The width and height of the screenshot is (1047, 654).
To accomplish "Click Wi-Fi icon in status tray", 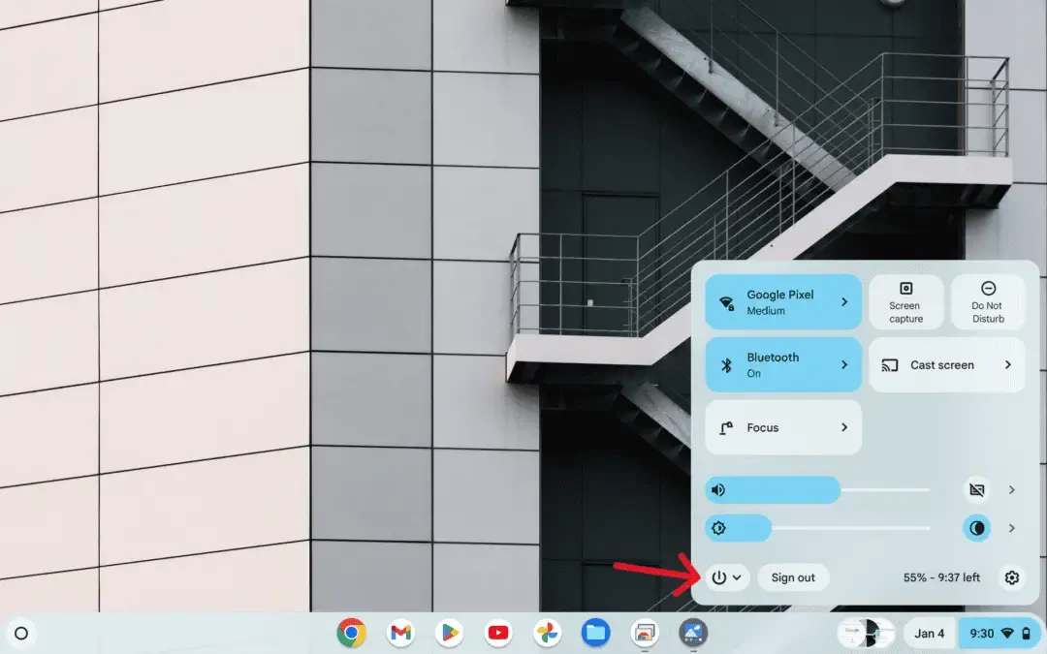I will [x=1007, y=634].
